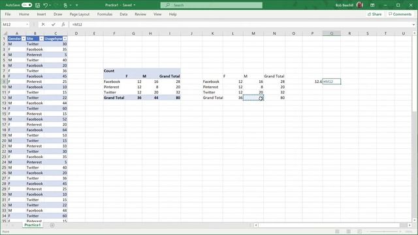This screenshot has height=235, width=418.
Task: Switch to the Review ribbon tab
Action: (x=140, y=14)
